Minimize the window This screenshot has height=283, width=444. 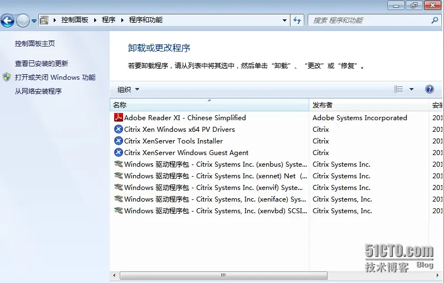(396, 6)
